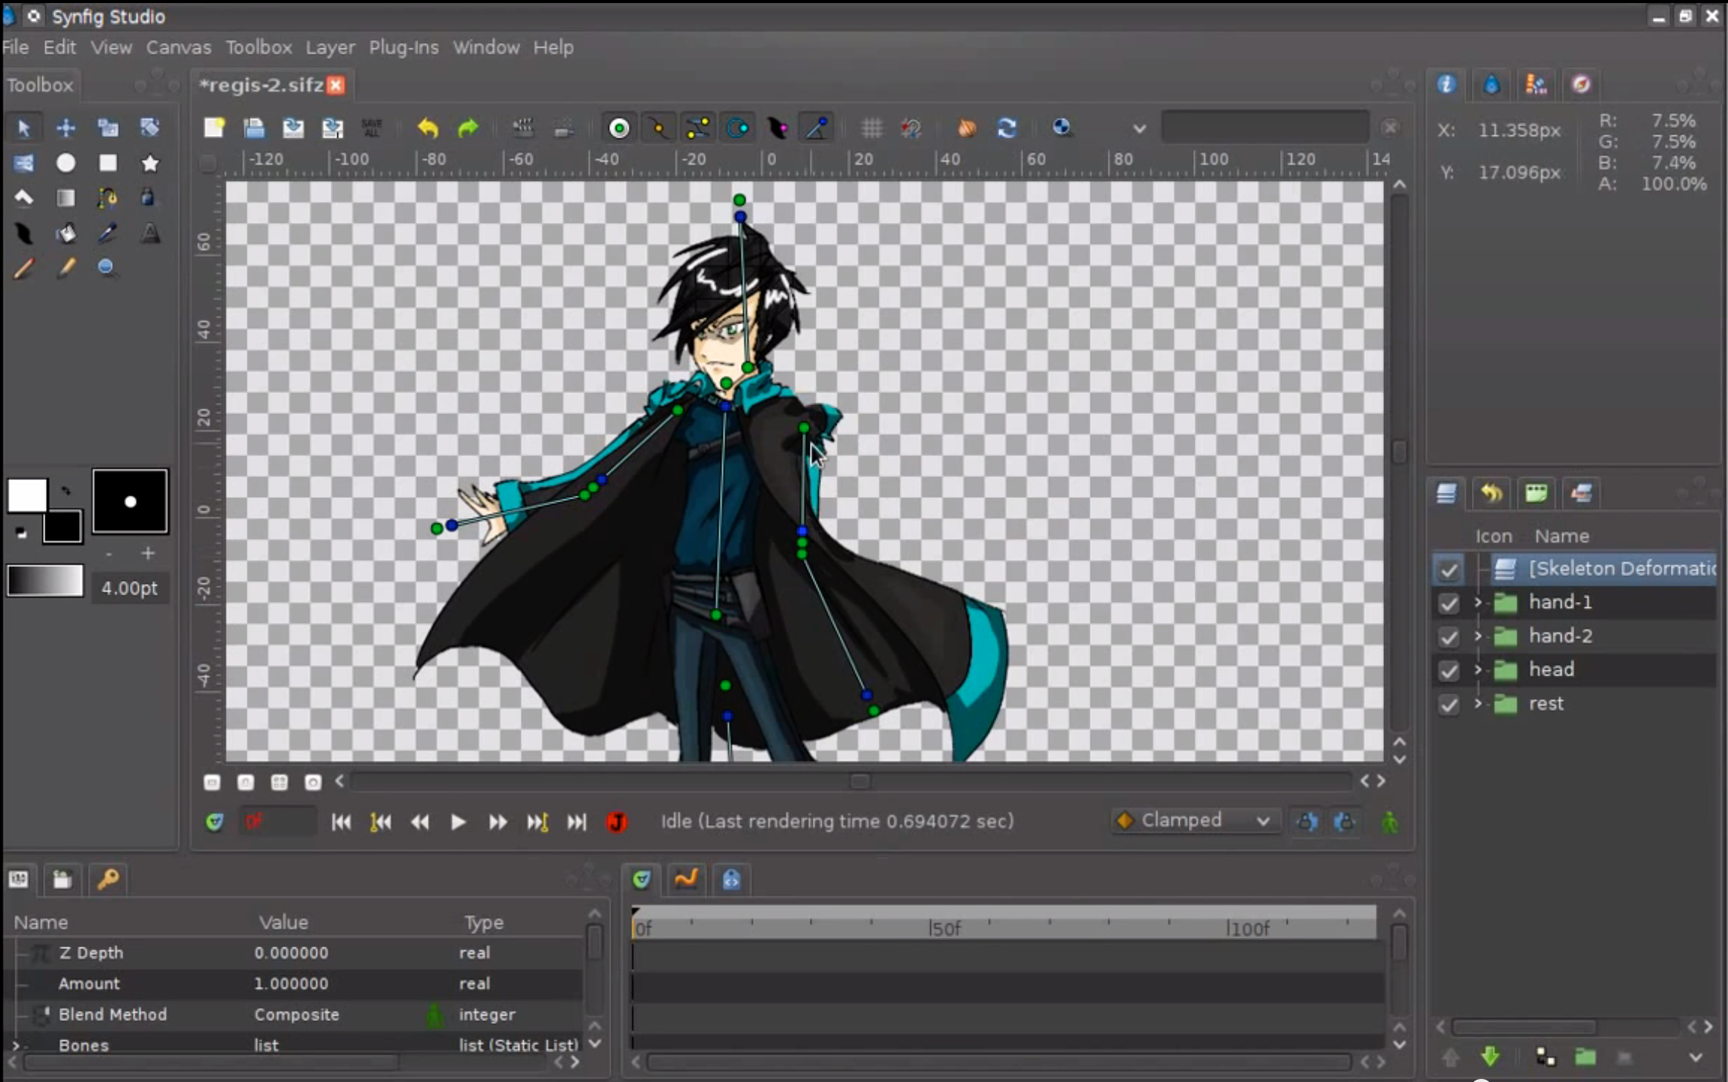Open the Window menu

click(486, 47)
